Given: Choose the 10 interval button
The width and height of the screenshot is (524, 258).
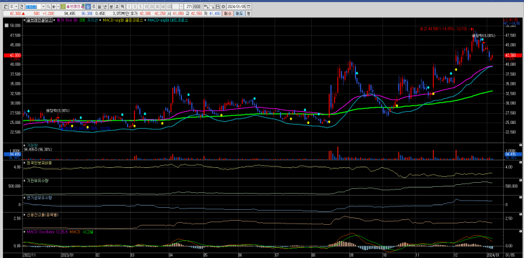Looking at the screenshot, I should point(146,7).
